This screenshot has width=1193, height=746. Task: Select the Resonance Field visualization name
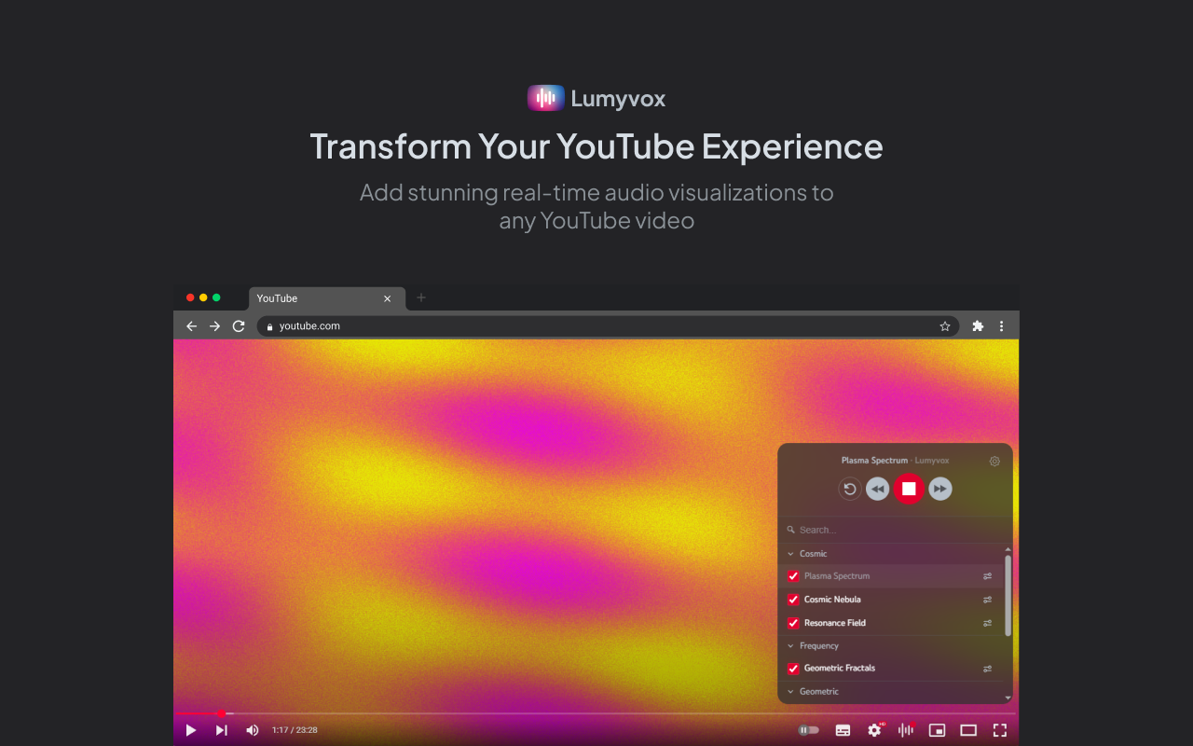pos(835,623)
